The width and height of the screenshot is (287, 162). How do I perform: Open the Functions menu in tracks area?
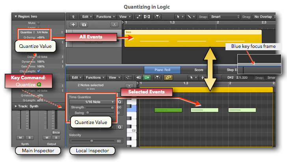(105, 17)
